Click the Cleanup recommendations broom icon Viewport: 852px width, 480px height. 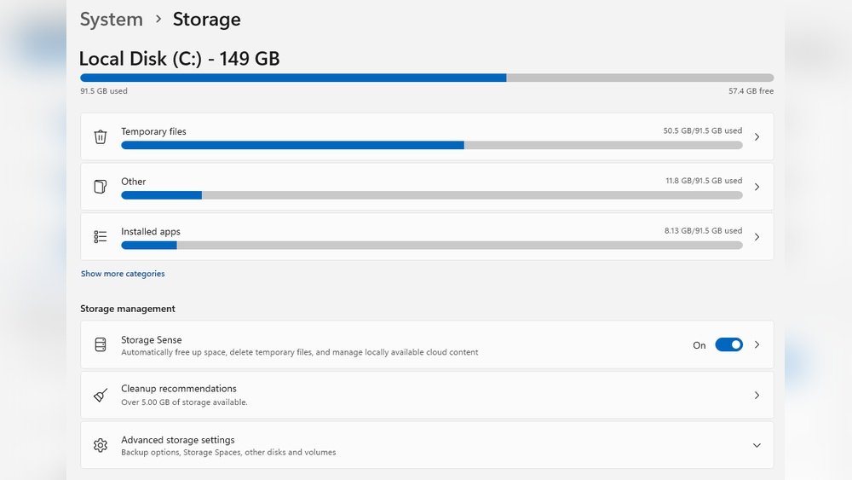(101, 395)
